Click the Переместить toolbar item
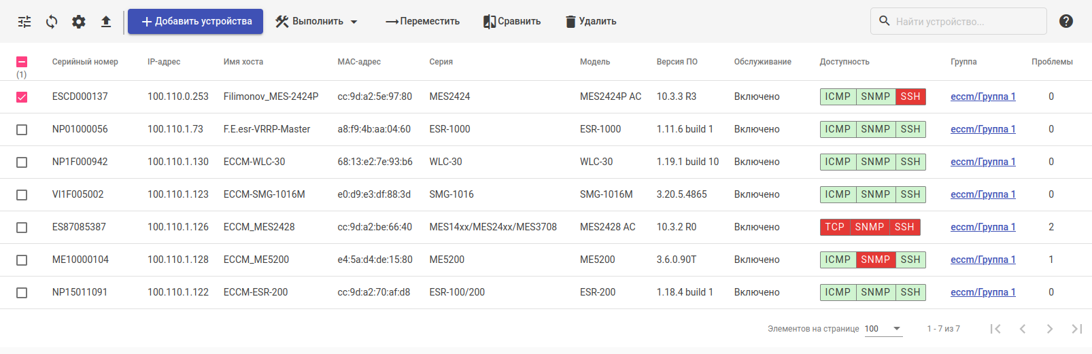This screenshot has height=354, width=1092. tap(422, 22)
